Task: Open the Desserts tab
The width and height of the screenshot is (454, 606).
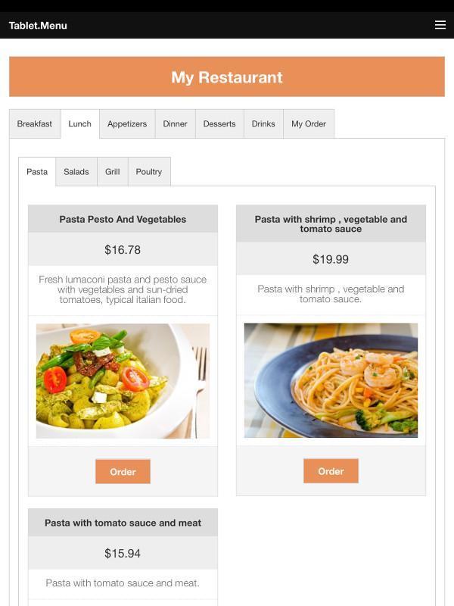Action: pyautogui.click(x=219, y=123)
